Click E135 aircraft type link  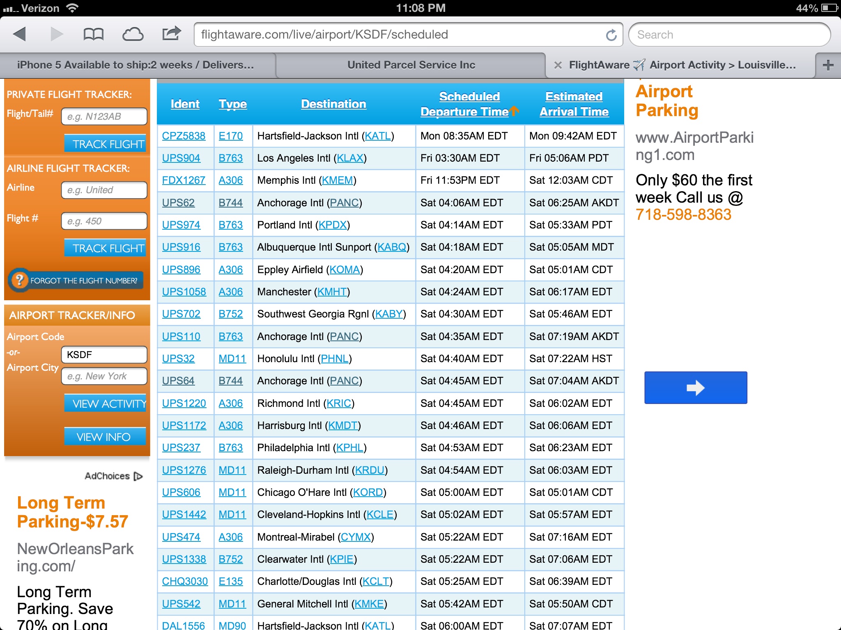(231, 581)
